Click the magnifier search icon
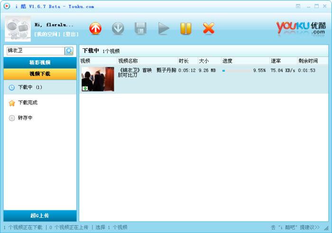Image resolution: width=332 pixels, height=233 pixels. pos(69,51)
